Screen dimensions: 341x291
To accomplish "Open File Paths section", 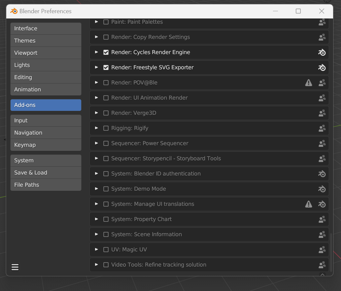I will tap(46, 185).
